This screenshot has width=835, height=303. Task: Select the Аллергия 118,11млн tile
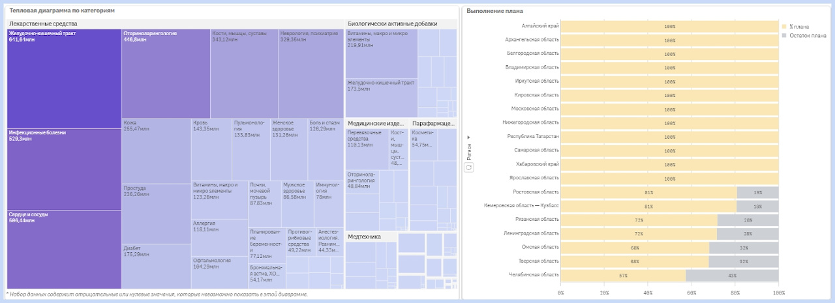219,237
